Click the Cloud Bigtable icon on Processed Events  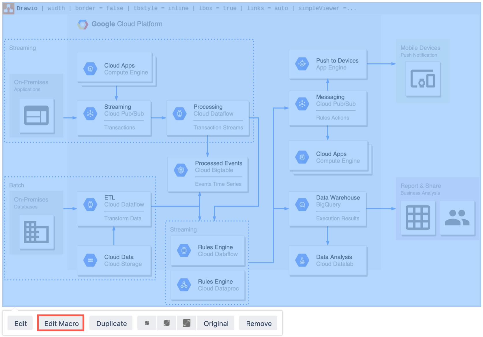click(x=180, y=171)
